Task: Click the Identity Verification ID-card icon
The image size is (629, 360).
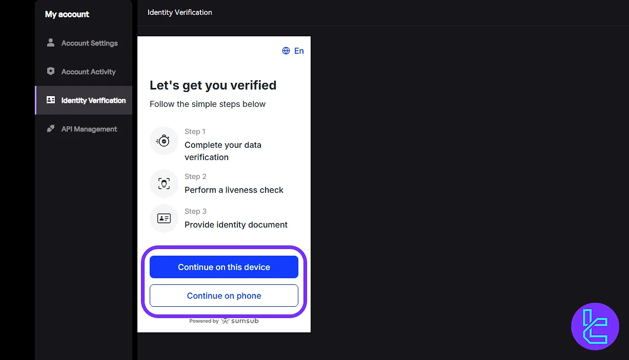Action: [x=50, y=100]
